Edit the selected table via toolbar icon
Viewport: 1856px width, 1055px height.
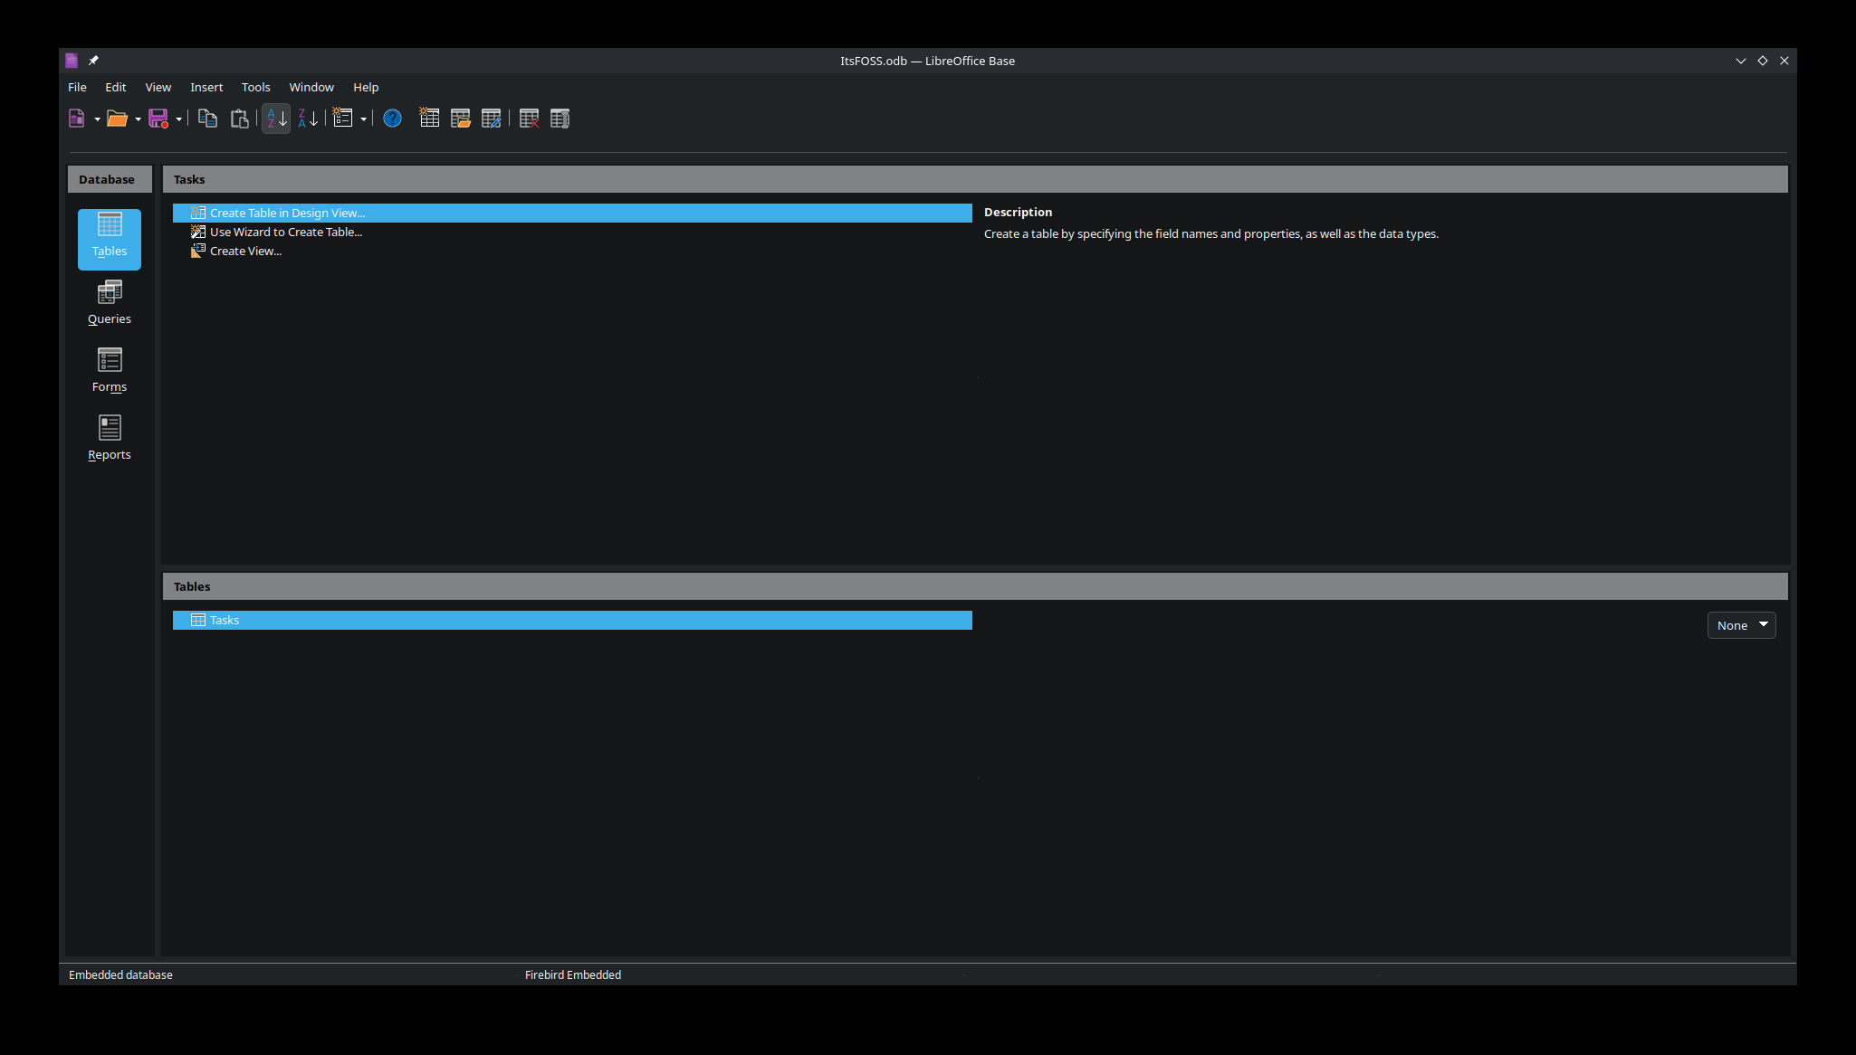point(492,118)
